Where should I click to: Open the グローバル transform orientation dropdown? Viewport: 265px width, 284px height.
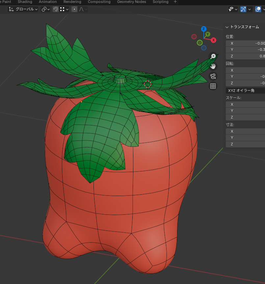(23, 9)
